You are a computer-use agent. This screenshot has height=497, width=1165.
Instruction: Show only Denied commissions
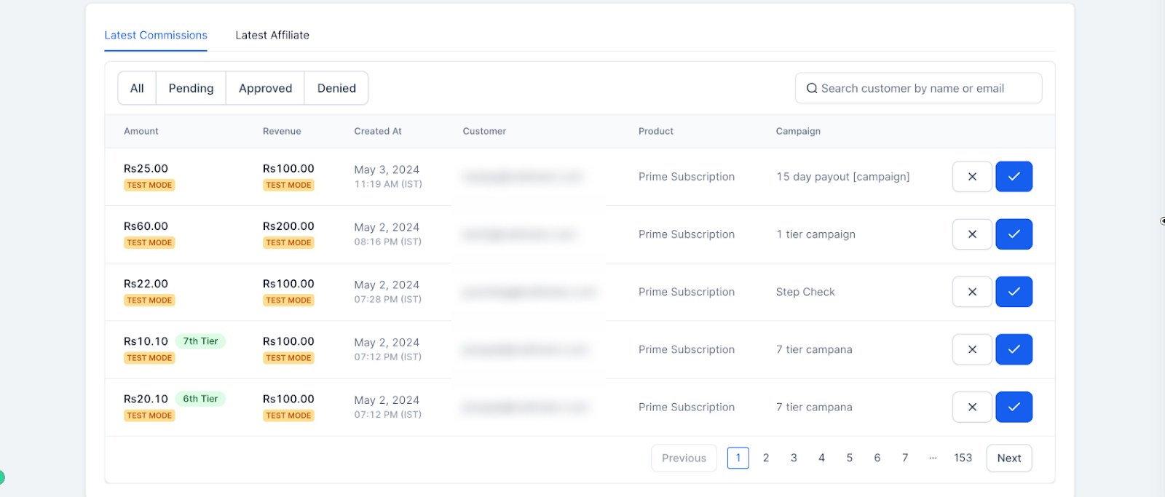pos(336,88)
